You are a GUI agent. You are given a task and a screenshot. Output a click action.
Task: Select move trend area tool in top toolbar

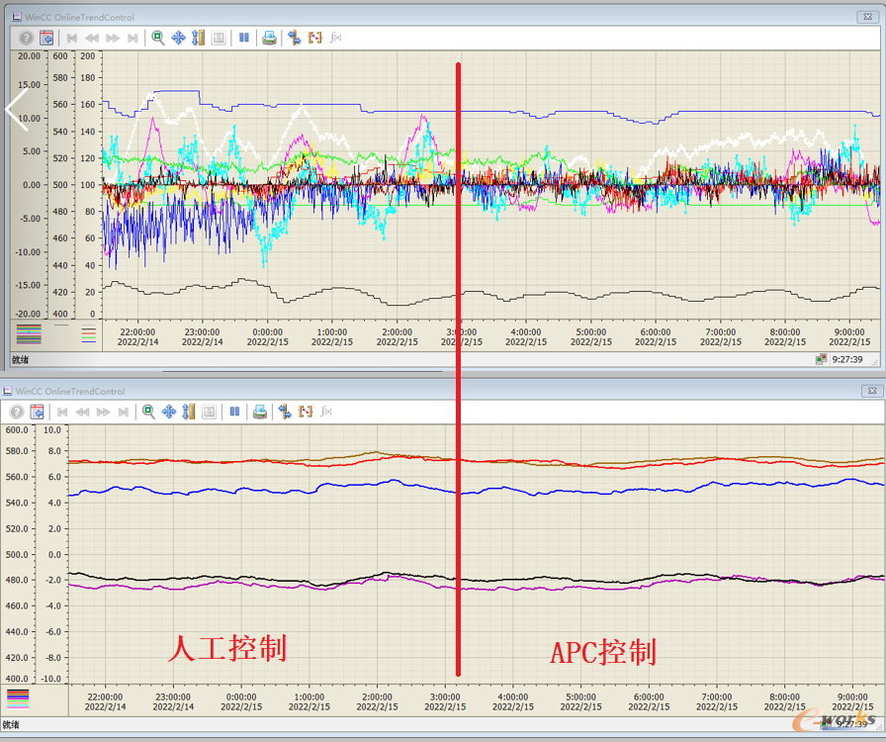pyautogui.click(x=179, y=38)
